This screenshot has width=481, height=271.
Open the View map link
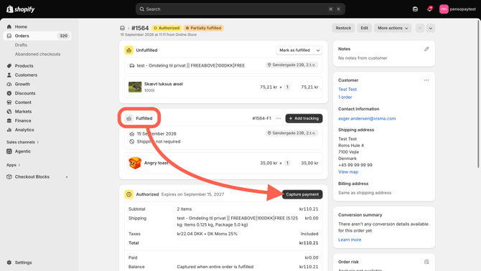[x=348, y=172]
